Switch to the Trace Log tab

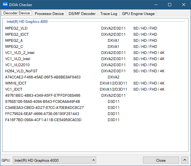tap(109, 13)
